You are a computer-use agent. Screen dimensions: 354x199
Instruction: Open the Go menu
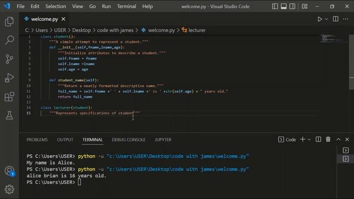click(x=92, y=6)
